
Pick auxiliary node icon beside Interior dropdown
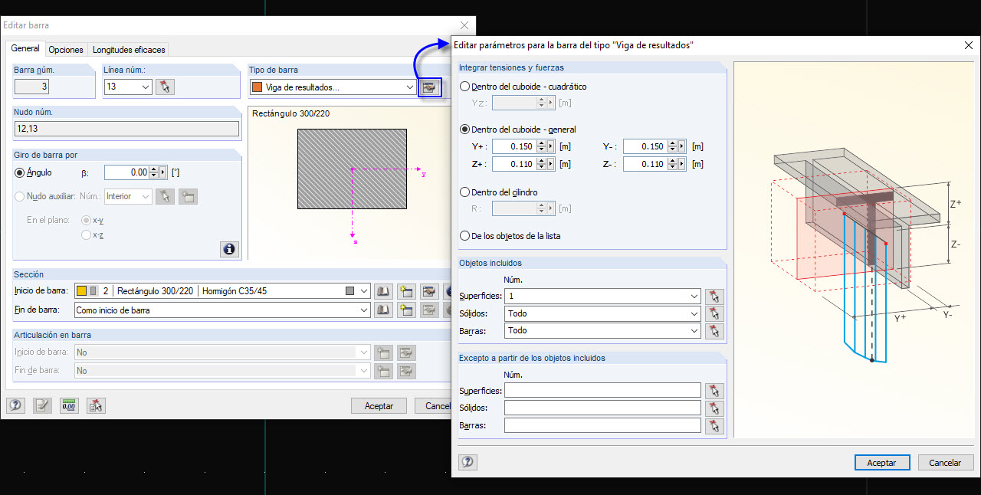tap(165, 197)
